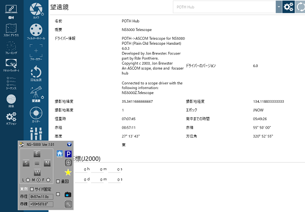Open the スカイアトラス sky atlas tab
The height and width of the screenshot is (212, 305).
(x=11, y=30)
